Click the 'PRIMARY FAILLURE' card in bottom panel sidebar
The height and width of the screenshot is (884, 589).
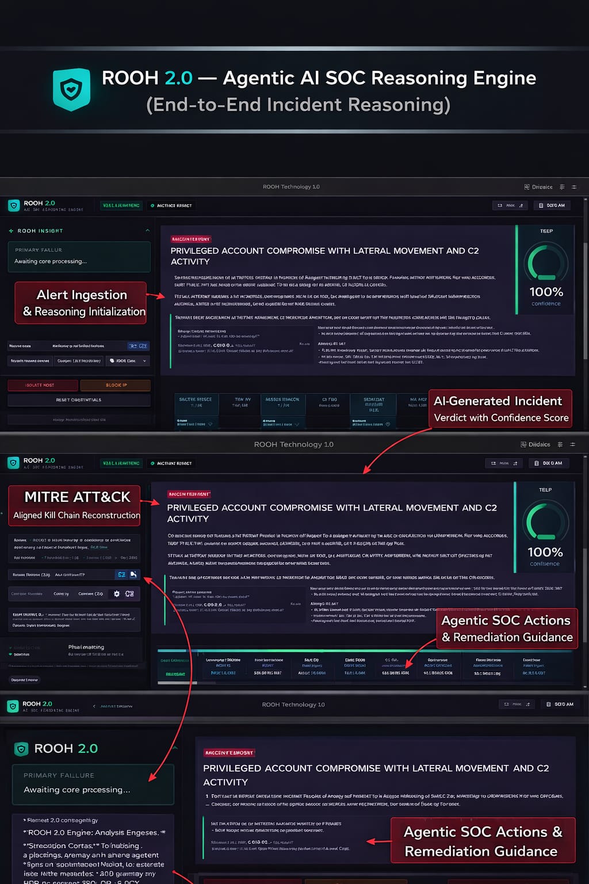click(x=93, y=784)
